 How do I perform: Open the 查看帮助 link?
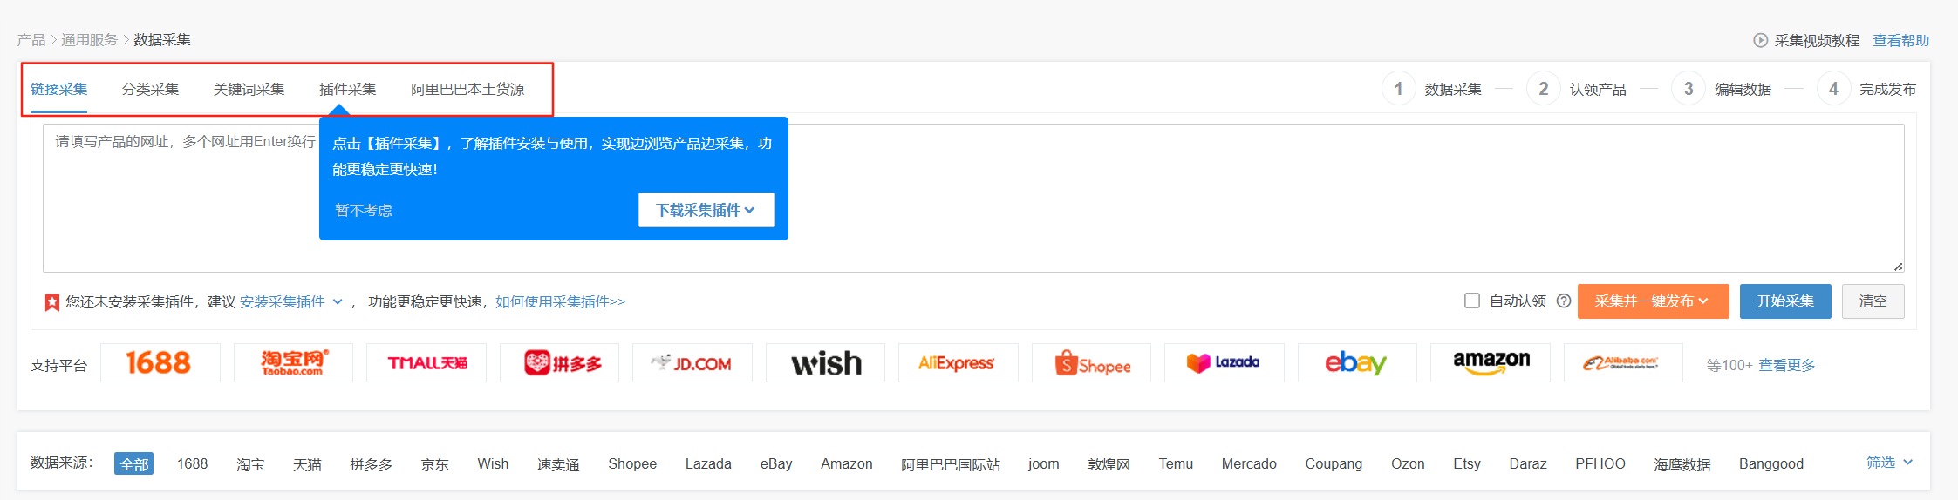pyautogui.click(x=1901, y=40)
